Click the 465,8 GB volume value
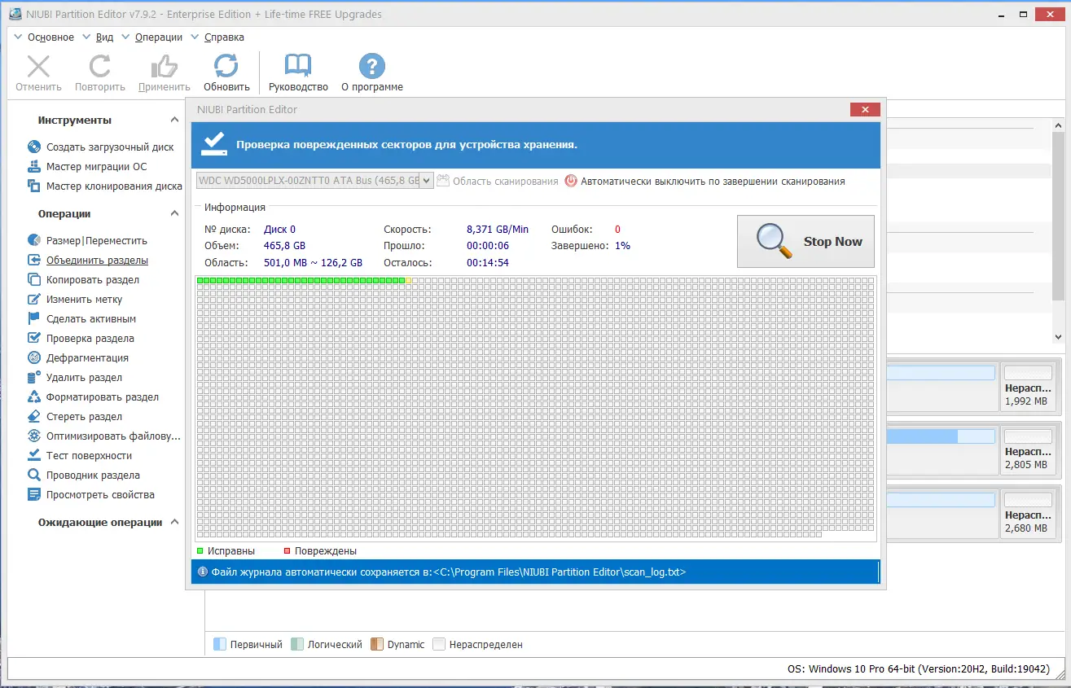This screenshot has height=688, width=1071. pos(284,246)
